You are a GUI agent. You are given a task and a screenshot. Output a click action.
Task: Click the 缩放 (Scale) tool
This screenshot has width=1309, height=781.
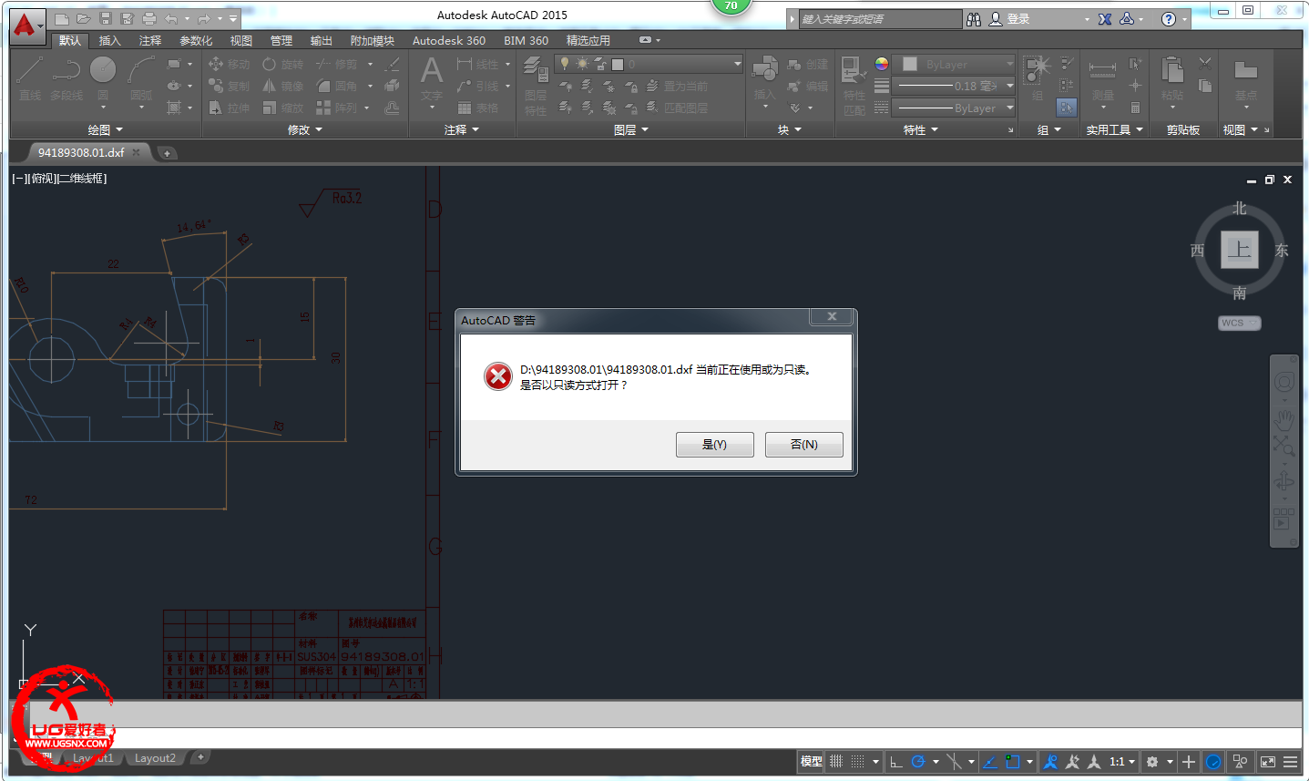point(283,108)
